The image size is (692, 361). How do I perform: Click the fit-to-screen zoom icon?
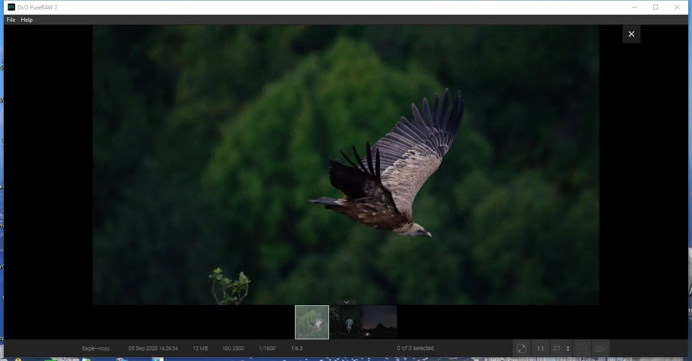pyautogui.click(x=522, y=349)
